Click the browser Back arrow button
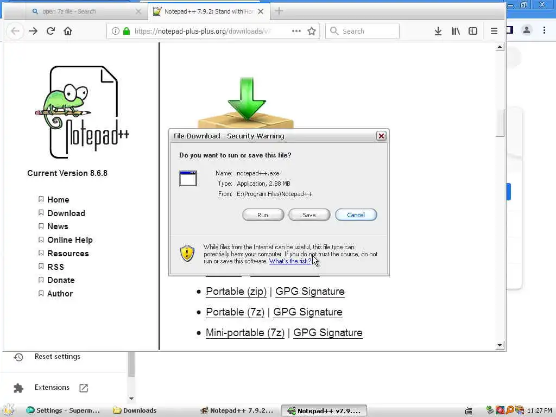Image resolution: width=556 pixels, height=417 pixels. tap(15, 31)
